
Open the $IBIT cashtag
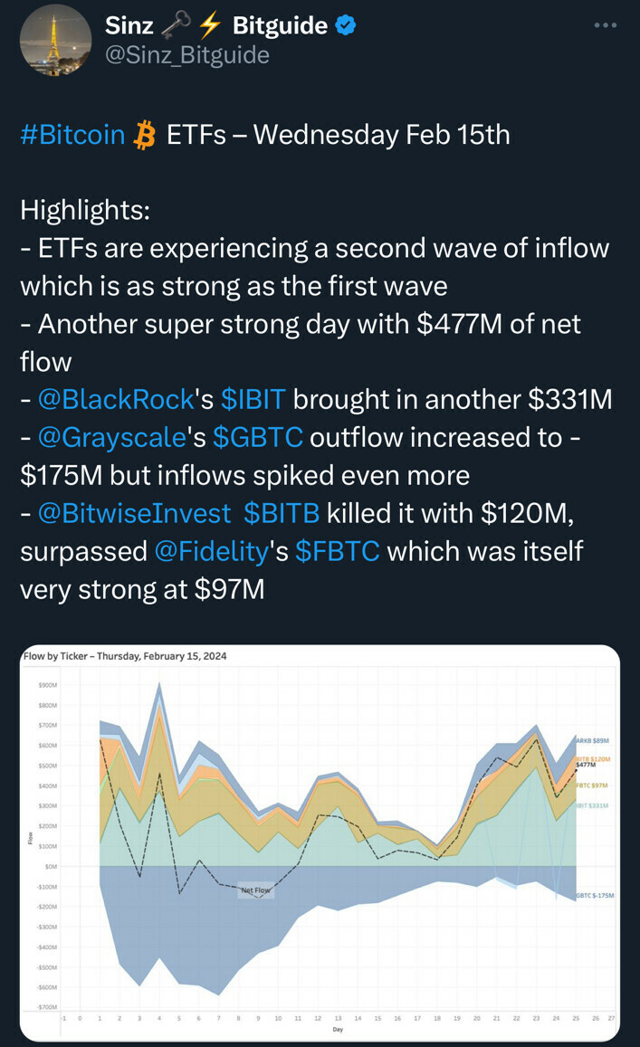(253, 399)
